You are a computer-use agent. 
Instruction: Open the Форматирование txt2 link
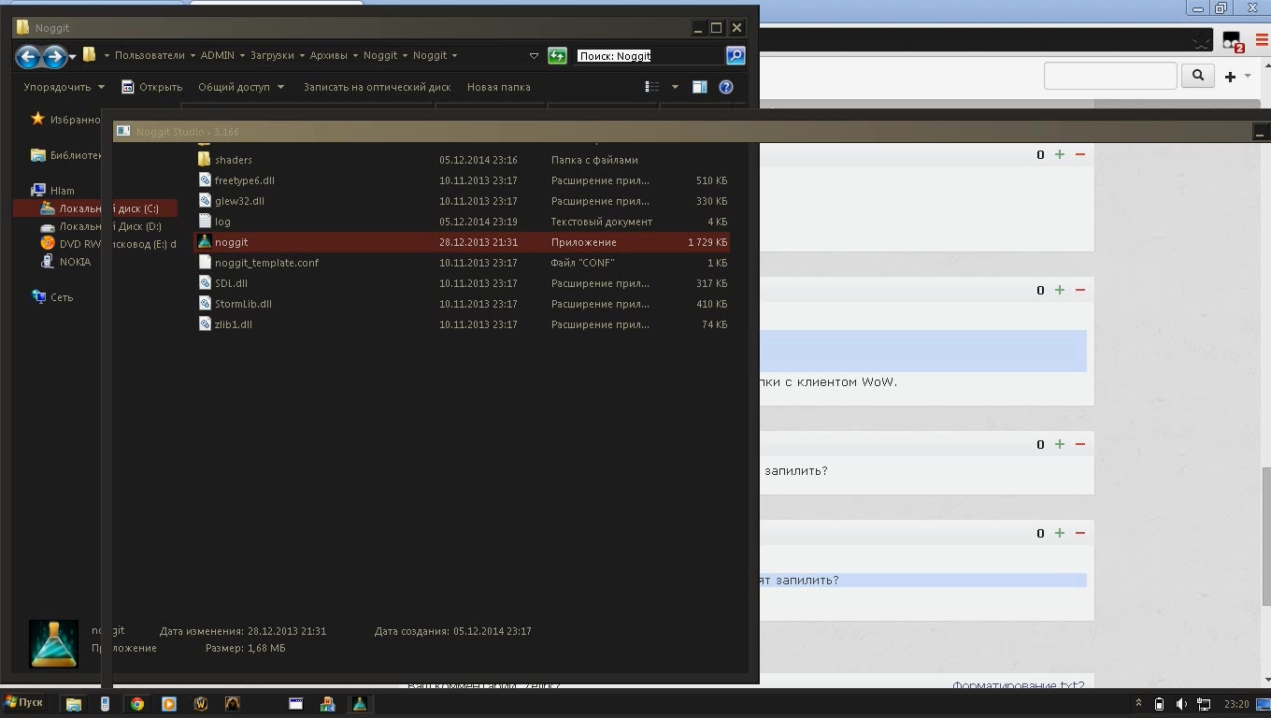point(1019,685)
